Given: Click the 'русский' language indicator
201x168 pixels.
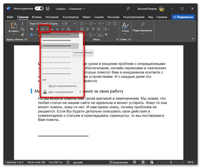Looking at the screenshot, I should tap(78, 162).
